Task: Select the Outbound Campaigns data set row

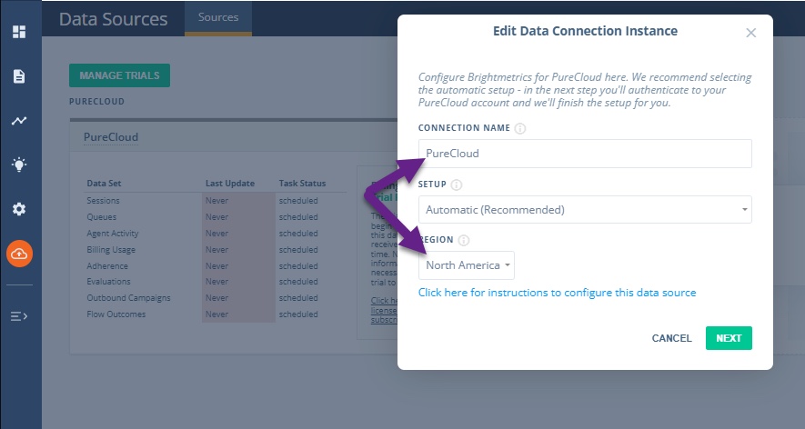Action: pos(216,298)
